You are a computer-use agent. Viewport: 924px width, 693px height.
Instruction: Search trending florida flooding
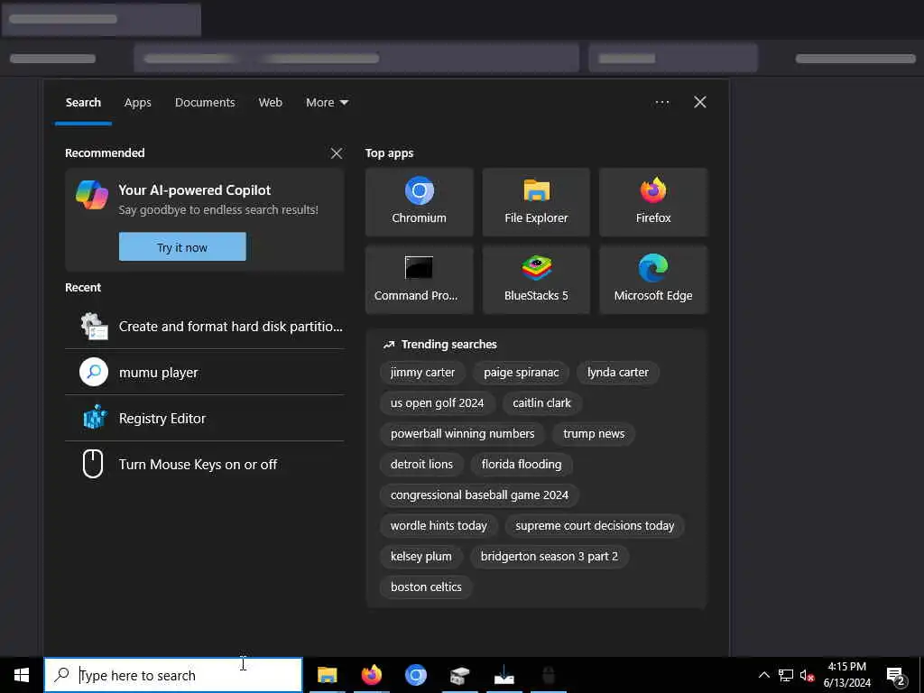[x=522, y=465]
